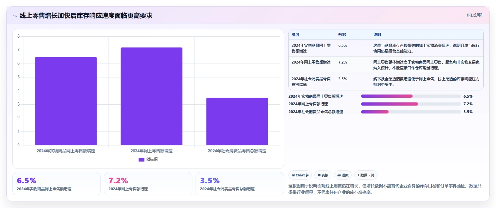Click the 7.2% value beside the progress bar

tap(468, 104)
